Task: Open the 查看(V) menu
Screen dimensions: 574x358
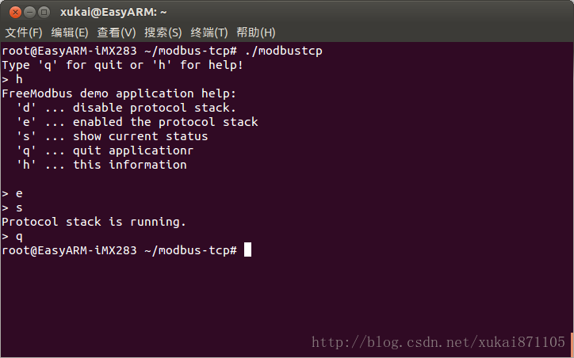Action: pos(117,32)
